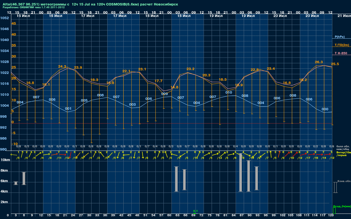Click the 15.9 temperature label
This screenshot has width=351, height=219.
point(239,85)
